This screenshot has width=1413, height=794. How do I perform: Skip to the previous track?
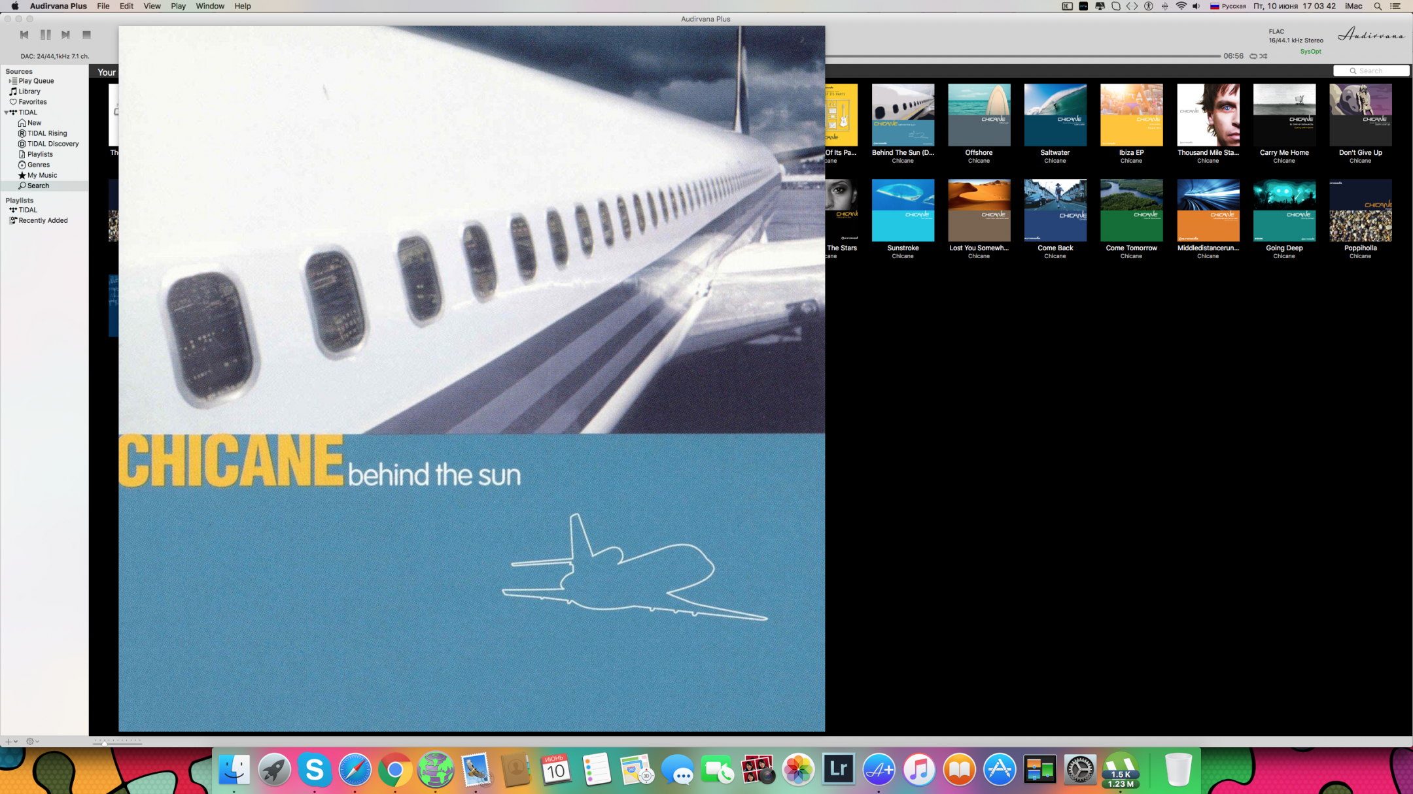[x=24, y=35]
